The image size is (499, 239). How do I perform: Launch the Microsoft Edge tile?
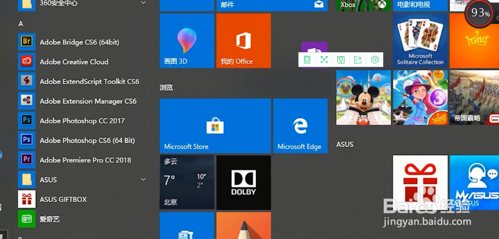pyautogui.click(x=300, y=126)
